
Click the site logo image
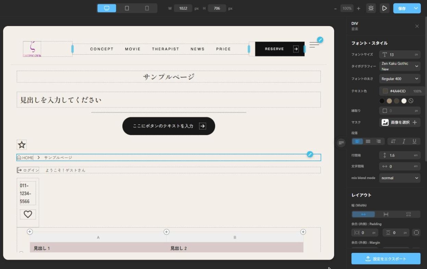32,49
